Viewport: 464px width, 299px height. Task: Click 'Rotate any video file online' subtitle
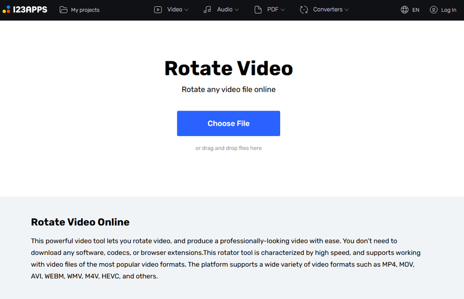coord(229,90)
